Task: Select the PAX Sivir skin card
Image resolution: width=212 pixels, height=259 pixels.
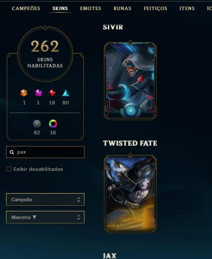Action: pos(130,81)
